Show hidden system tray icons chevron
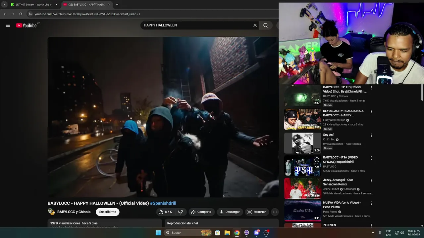 373,233
